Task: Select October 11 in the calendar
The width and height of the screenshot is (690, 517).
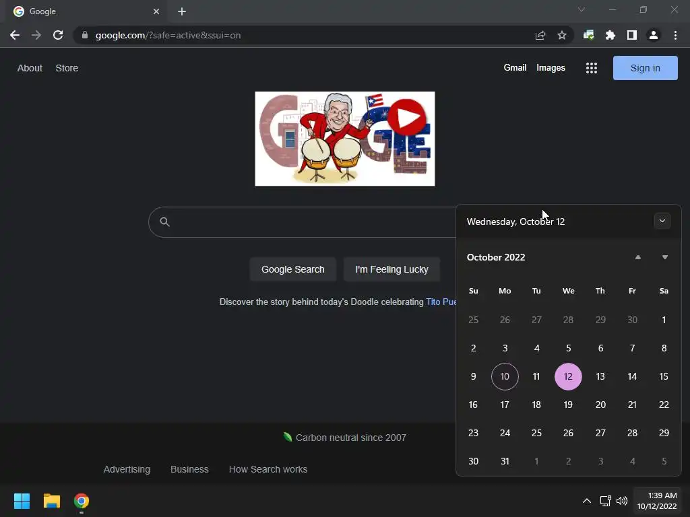Action: [536, 377]
